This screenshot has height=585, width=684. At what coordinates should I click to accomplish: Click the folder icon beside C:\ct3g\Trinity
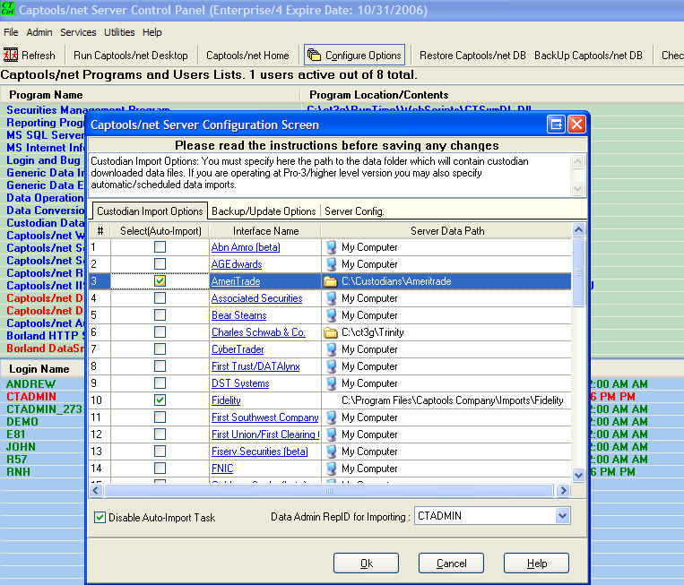tap(330, 332)
